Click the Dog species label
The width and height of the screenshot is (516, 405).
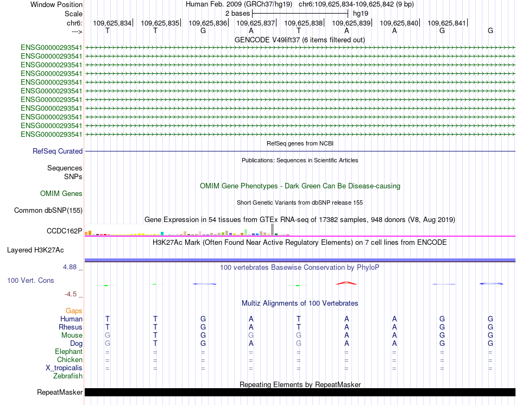point(76,344)
